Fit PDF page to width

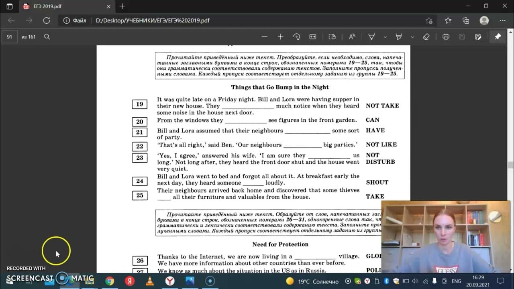(x=313, y=37)
